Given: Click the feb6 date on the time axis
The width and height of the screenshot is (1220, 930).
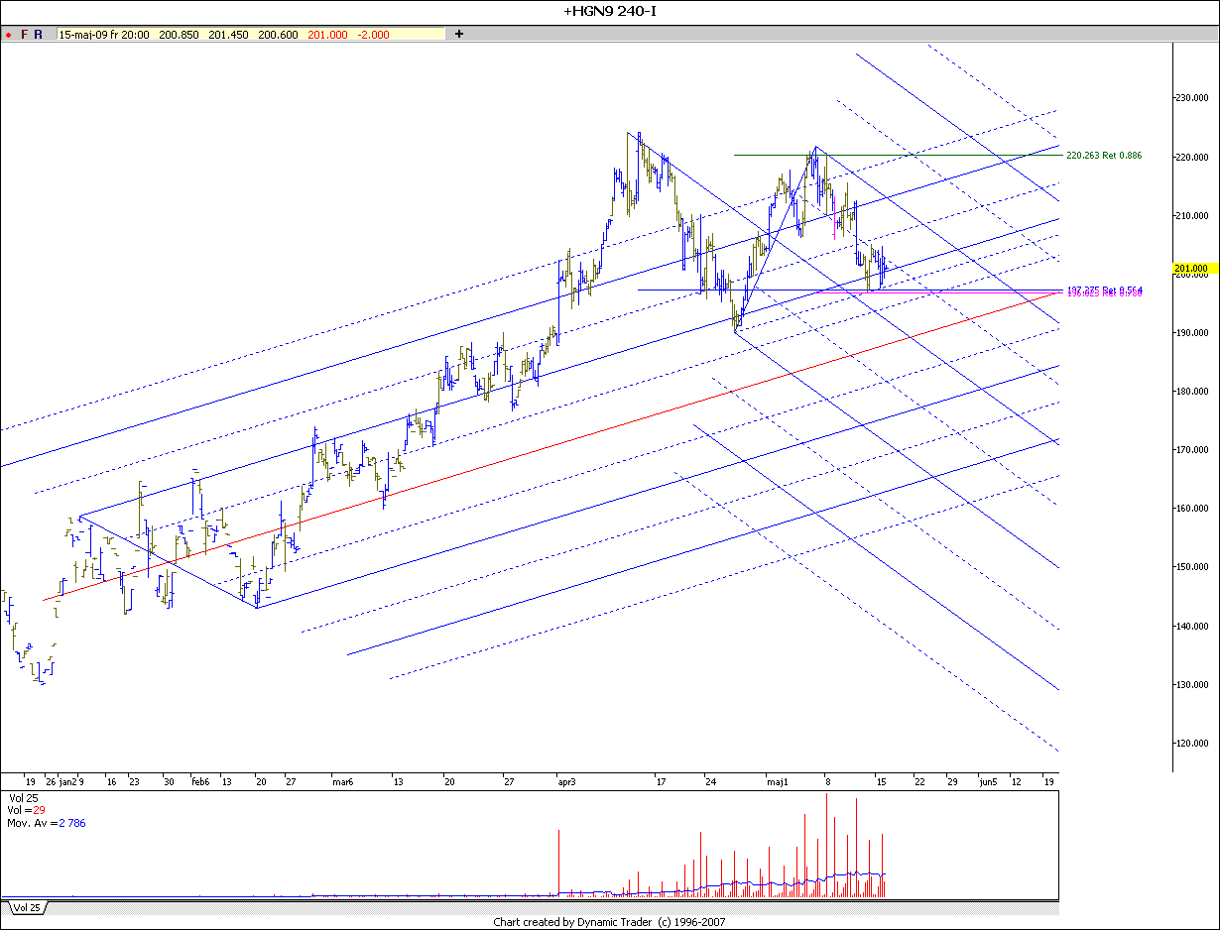Looking at the screenshot, I should [x=200, y=781].
